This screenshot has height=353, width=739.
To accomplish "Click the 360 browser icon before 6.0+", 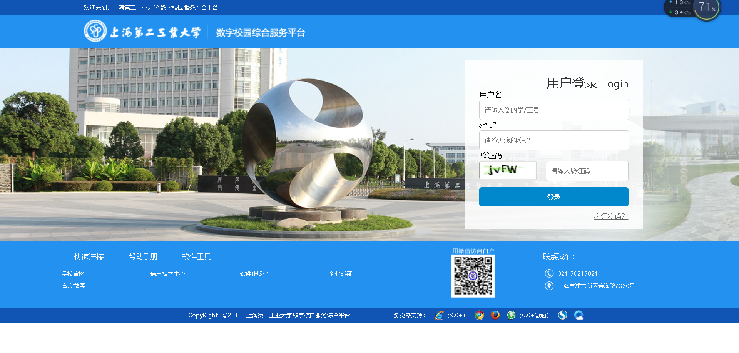I will [x=511, y=315].
